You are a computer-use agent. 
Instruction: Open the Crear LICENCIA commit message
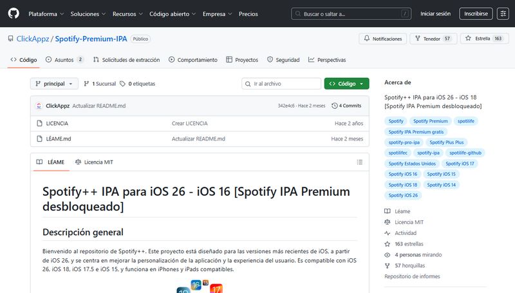pyautogui.click(x=189, y=124)
